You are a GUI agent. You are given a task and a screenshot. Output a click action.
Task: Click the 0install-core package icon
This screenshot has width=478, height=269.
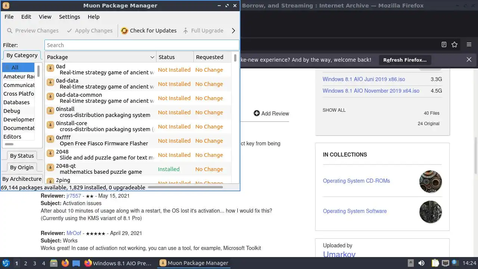50,125
